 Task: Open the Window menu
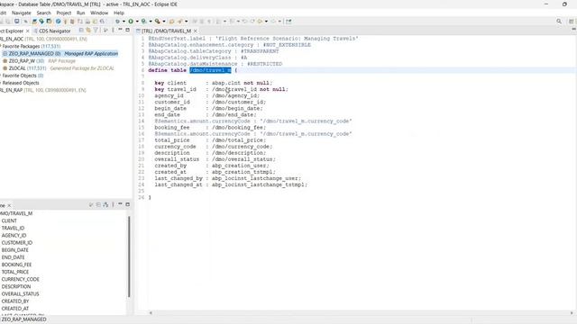coord(99,13)
